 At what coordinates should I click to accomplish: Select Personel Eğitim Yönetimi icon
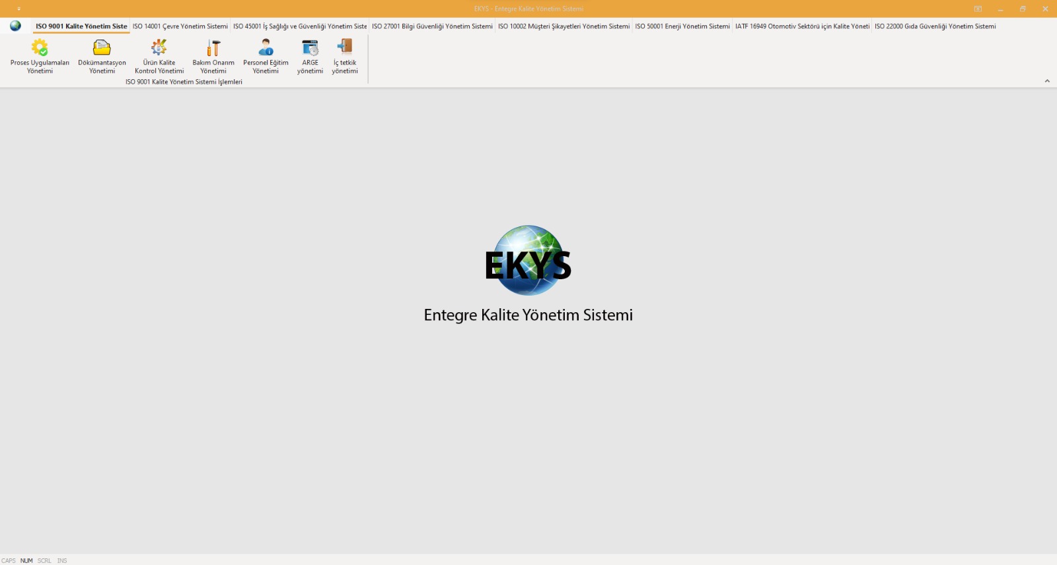(266, 49)
